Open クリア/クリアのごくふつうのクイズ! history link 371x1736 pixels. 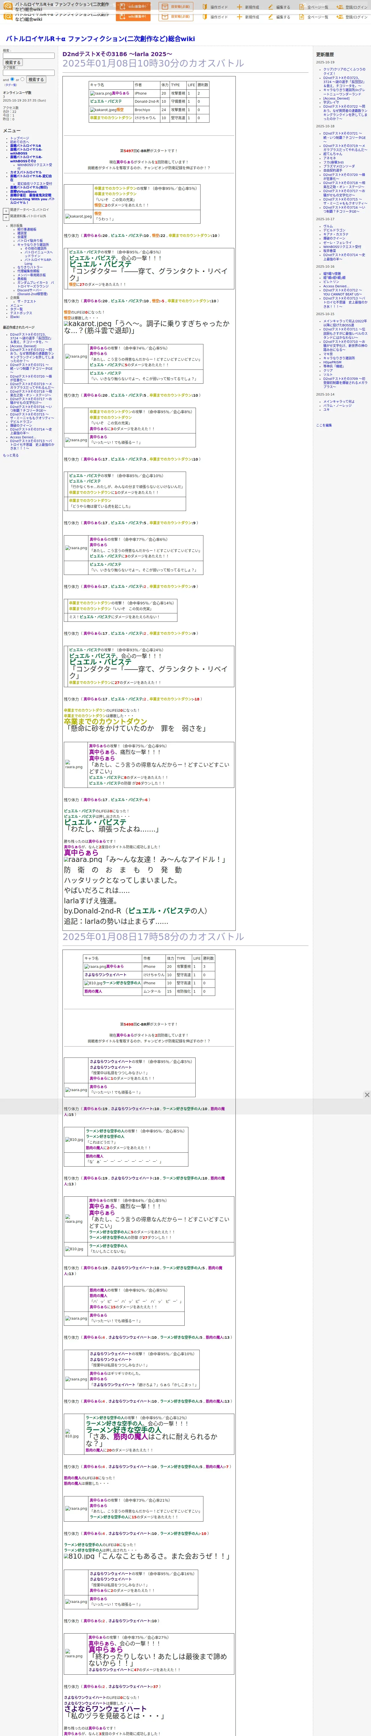[344, 71]
